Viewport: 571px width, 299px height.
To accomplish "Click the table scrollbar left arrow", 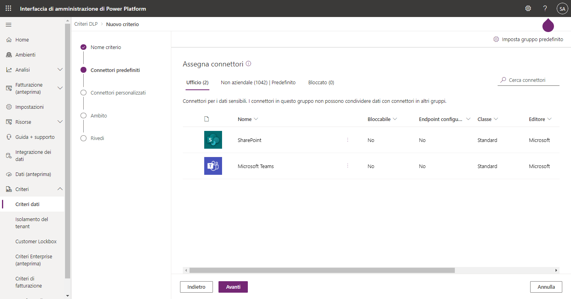I will (x=186, y=271).
